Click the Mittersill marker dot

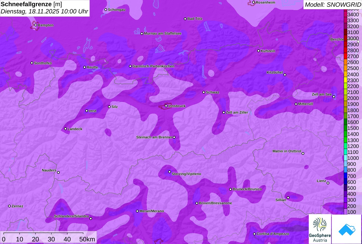pyautogui.click(x=296, y=104)
